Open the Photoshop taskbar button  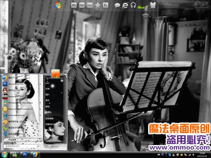(25, 155)
